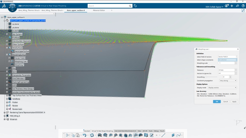This screenshot has height=138, width=246.
Task: Click the Paste clipboard icon
Action: point(77,135)
